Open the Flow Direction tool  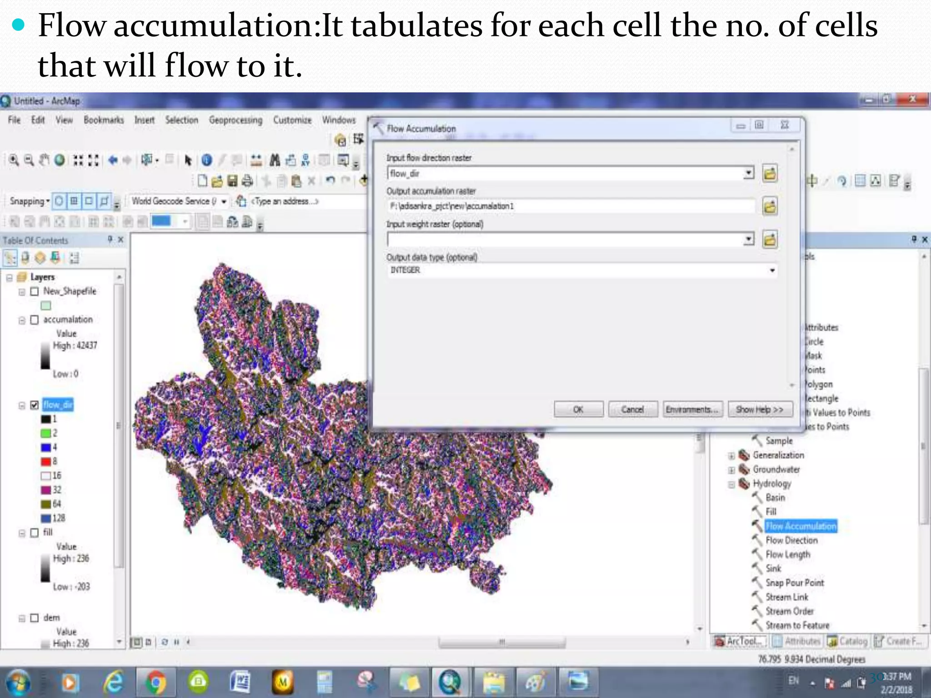point(791,540)
